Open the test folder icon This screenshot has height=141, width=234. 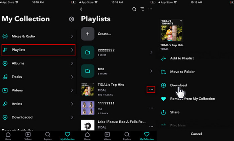[88, 71]
